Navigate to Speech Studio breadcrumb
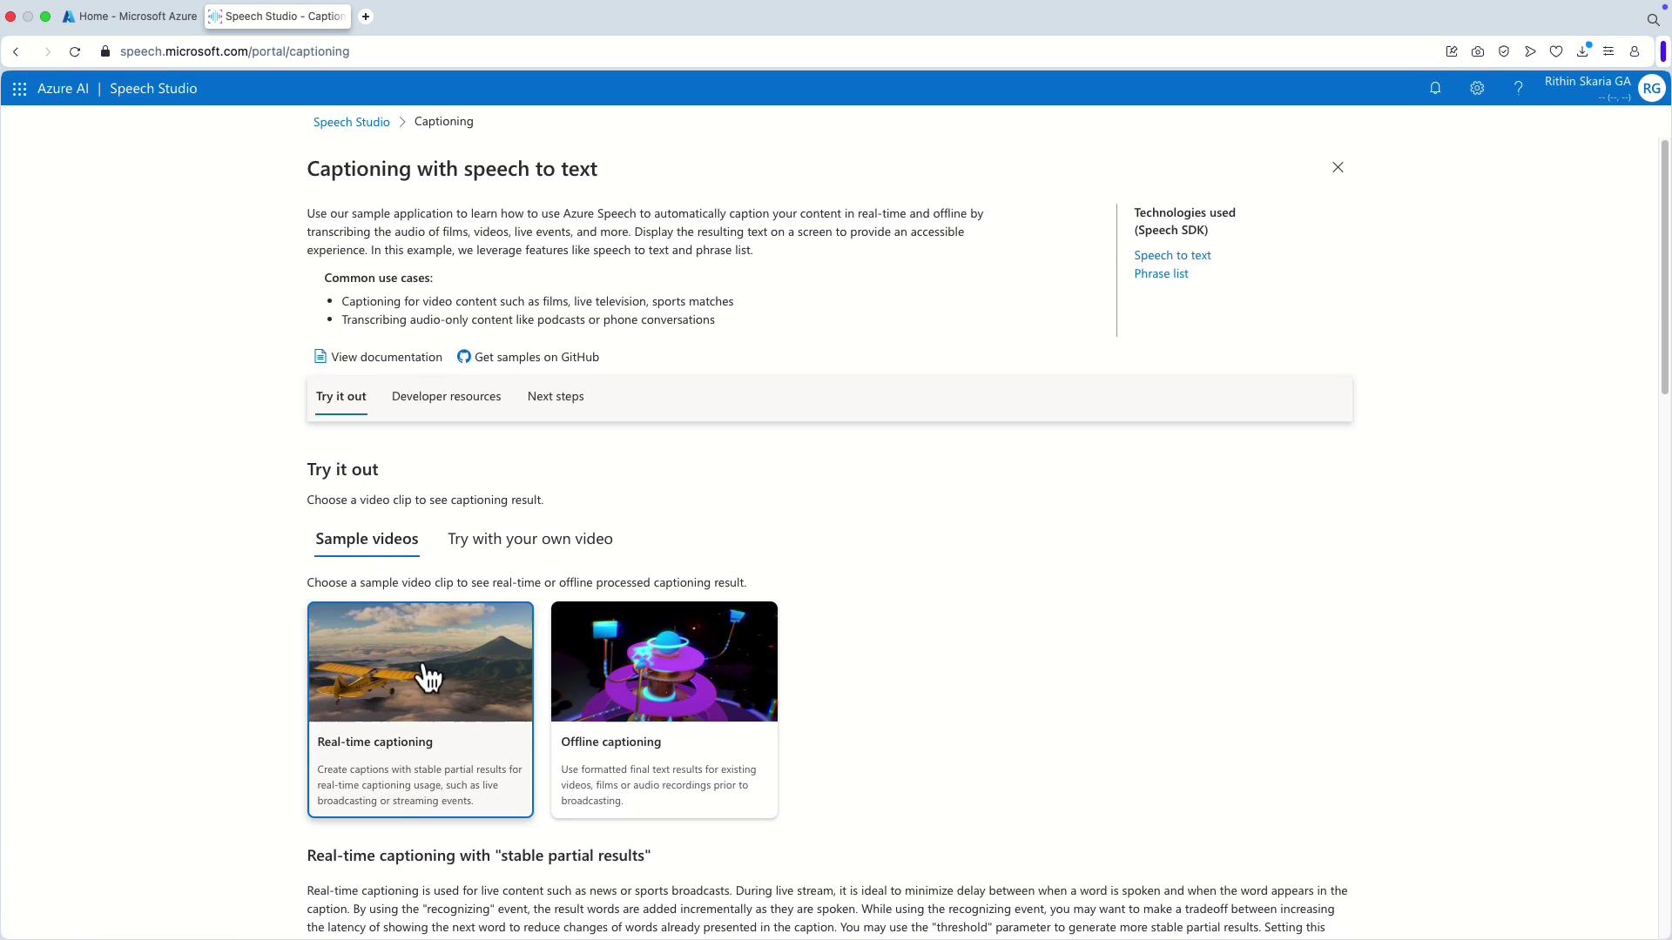This screenshot has width=1672, height=940. (x=351, y=123)
